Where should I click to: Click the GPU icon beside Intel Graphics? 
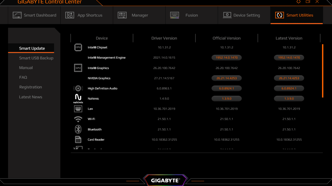click(78, 68)
